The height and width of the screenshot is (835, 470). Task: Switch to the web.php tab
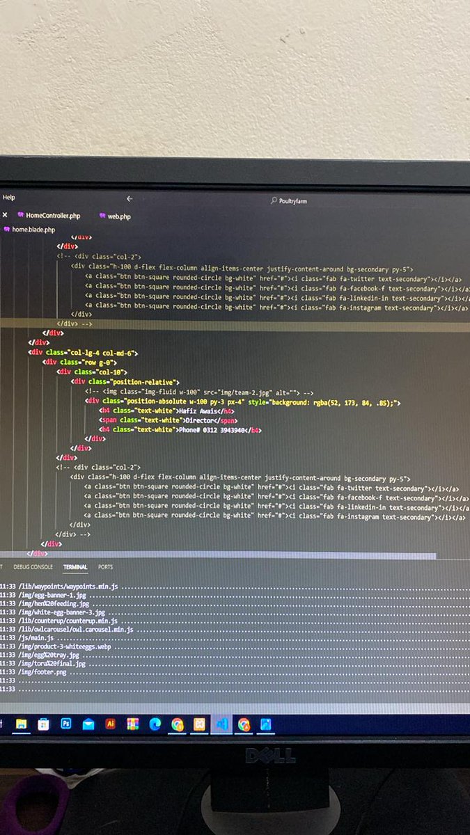[114, 216]
